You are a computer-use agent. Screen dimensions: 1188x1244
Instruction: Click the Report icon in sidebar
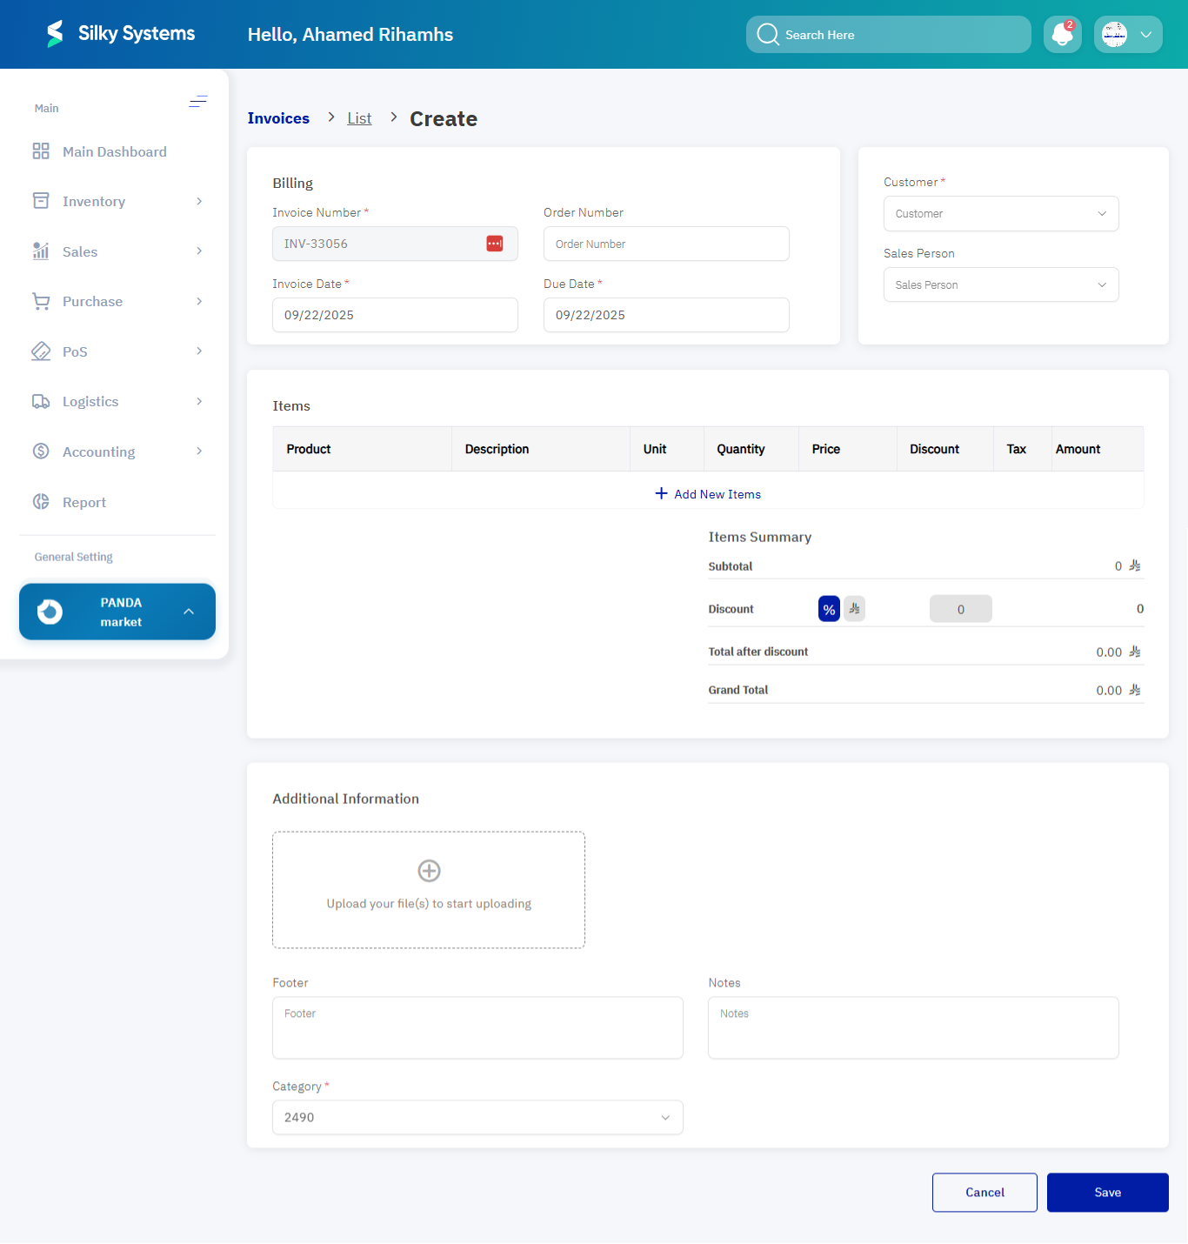click(40, 502)
